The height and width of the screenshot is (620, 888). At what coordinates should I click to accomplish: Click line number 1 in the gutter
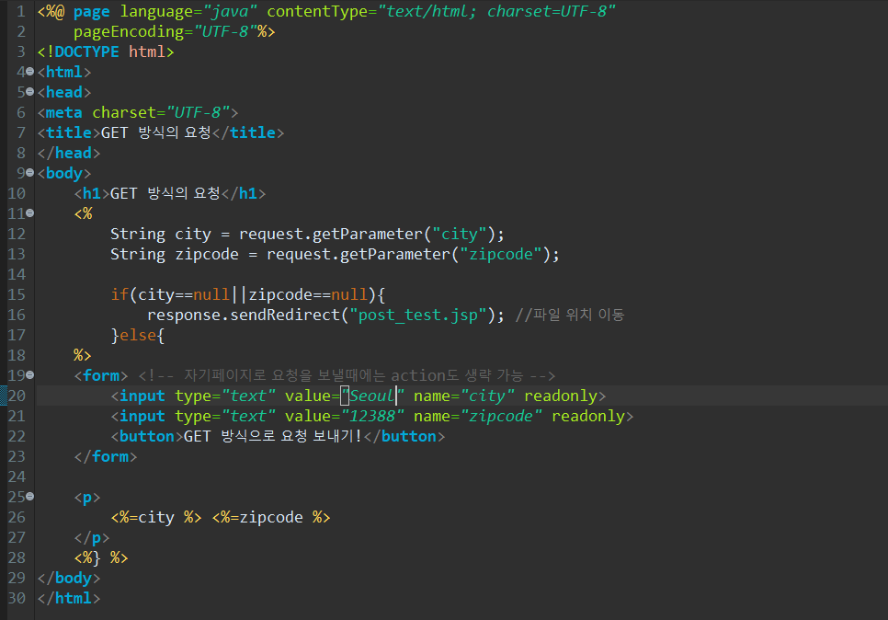tap(21, 11)
